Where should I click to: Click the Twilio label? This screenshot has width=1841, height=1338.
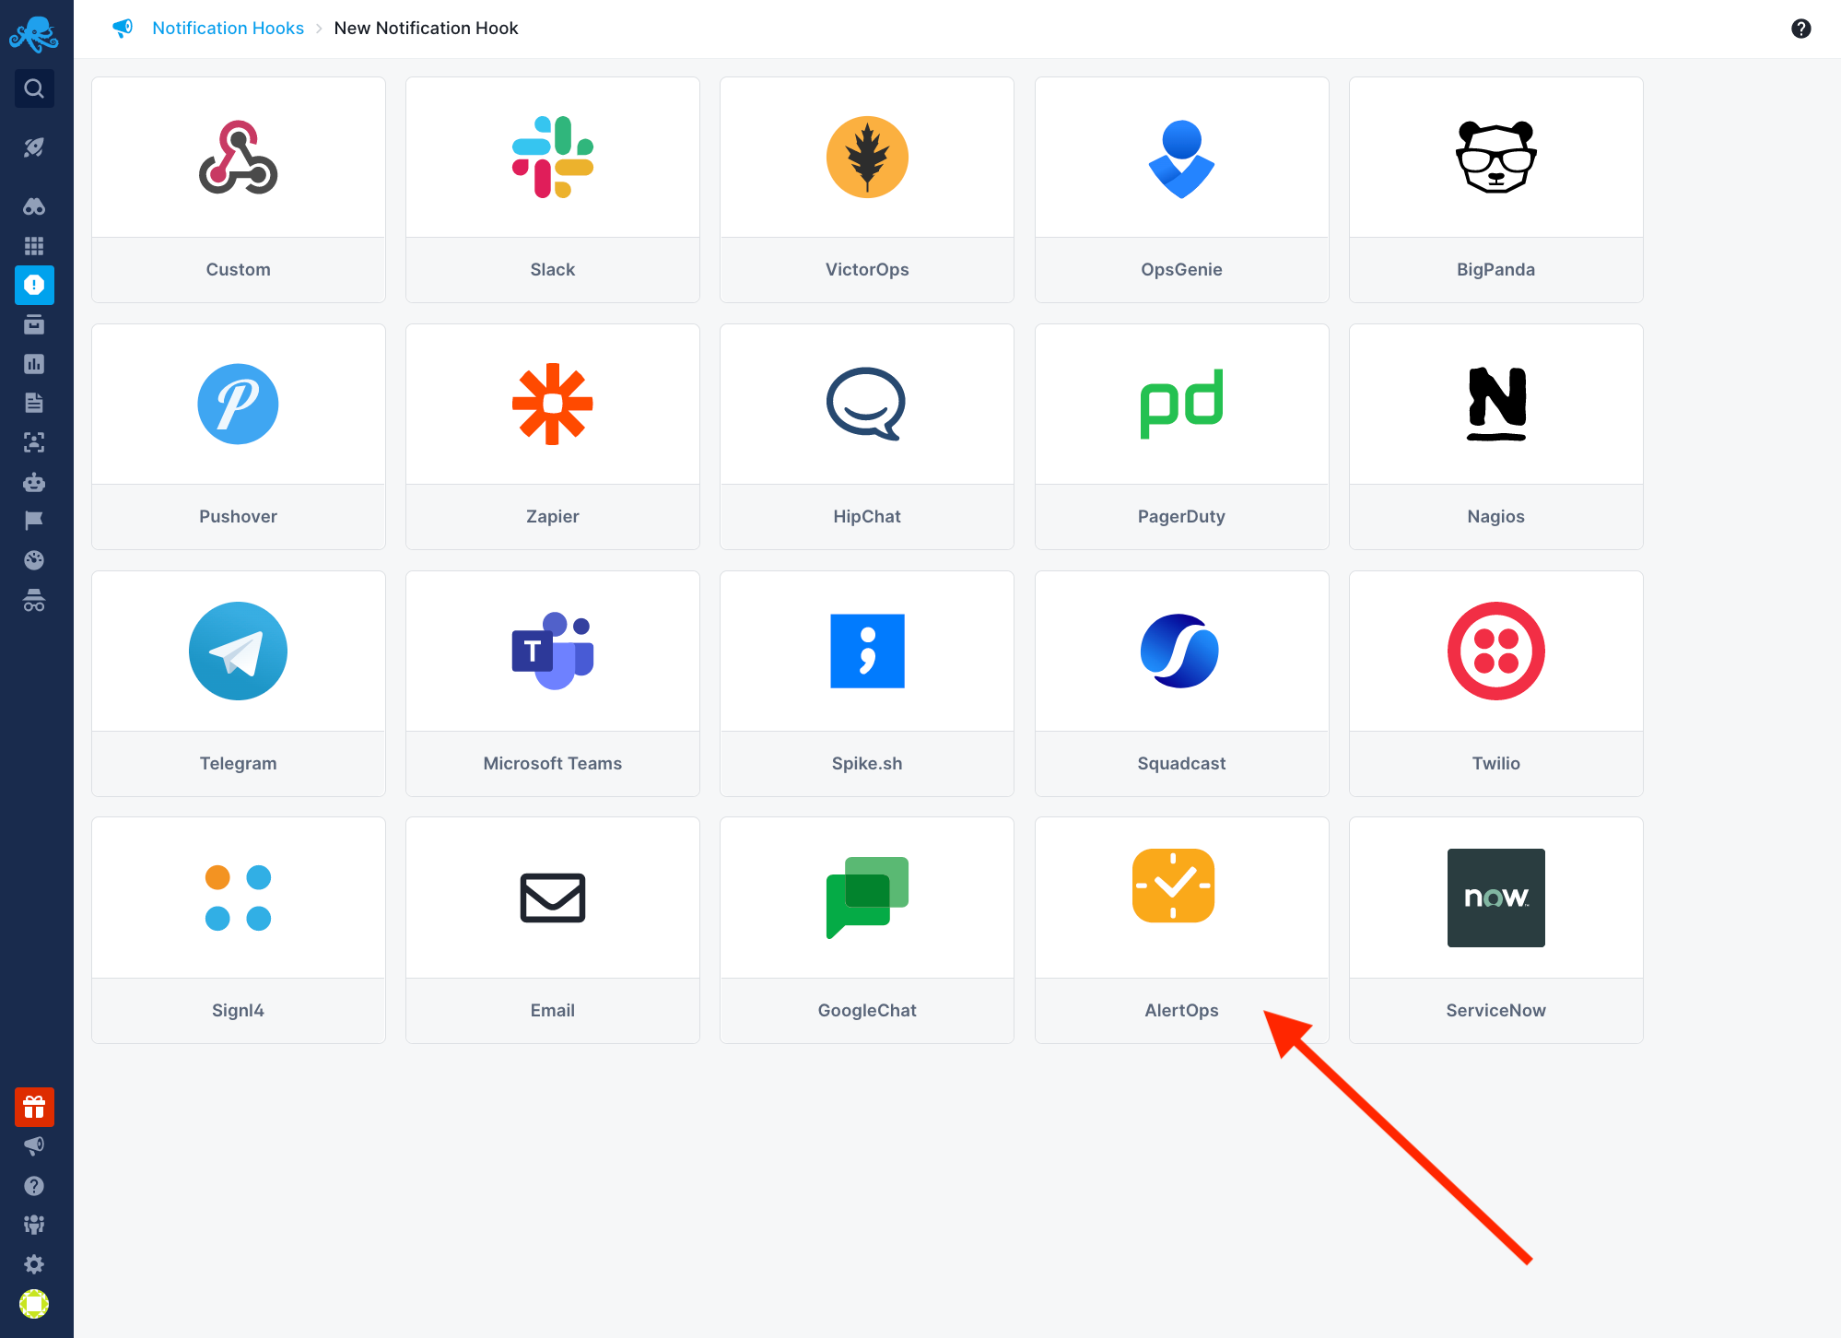1496,764
